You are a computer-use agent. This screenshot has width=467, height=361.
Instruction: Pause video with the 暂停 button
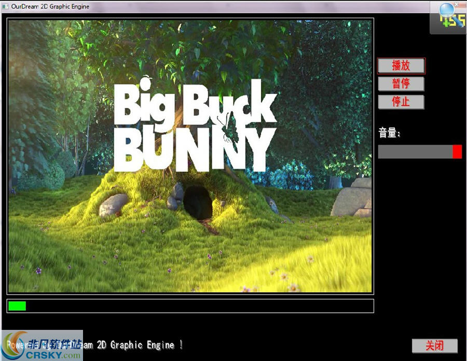(401, 84)
